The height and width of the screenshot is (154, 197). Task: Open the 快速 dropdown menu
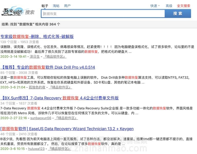click(155, 6)
